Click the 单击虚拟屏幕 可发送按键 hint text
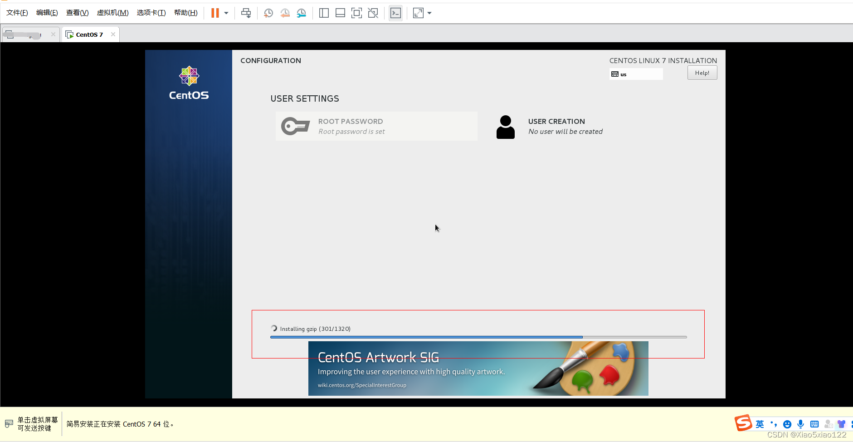Viewport: 853px width, 442px height. coord(38,424)
